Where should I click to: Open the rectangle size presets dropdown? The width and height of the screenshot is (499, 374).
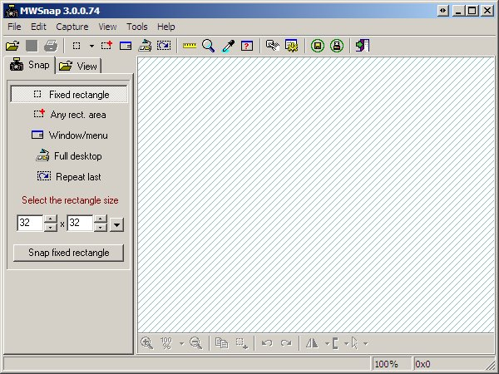117,224
